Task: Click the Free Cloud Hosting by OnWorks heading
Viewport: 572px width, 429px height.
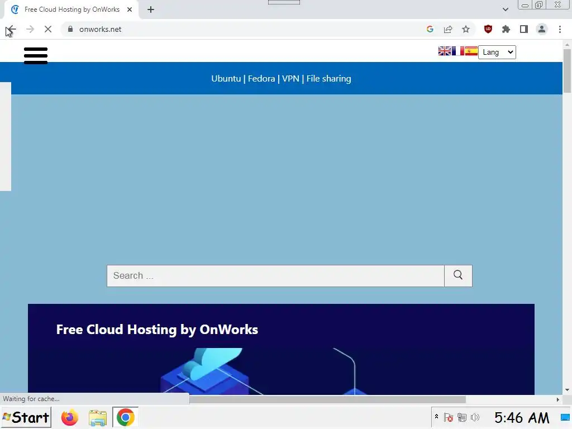Action: [157, 330]
